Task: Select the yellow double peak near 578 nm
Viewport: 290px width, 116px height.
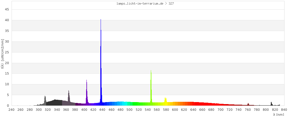Action: pos(165,101)
